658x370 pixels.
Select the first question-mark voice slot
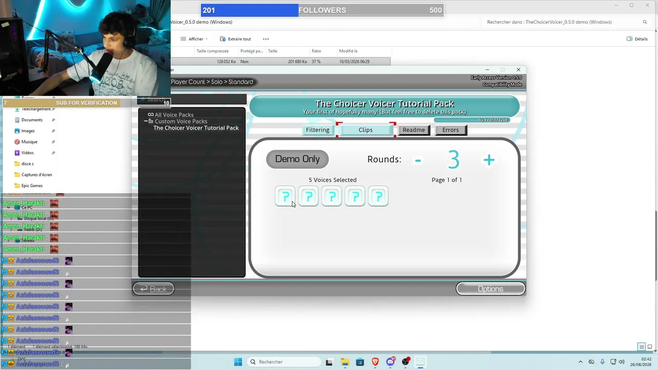[285, 196]
